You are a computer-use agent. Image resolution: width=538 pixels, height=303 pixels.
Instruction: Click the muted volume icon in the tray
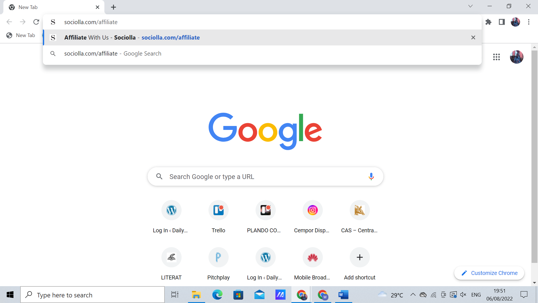[463, 295]
